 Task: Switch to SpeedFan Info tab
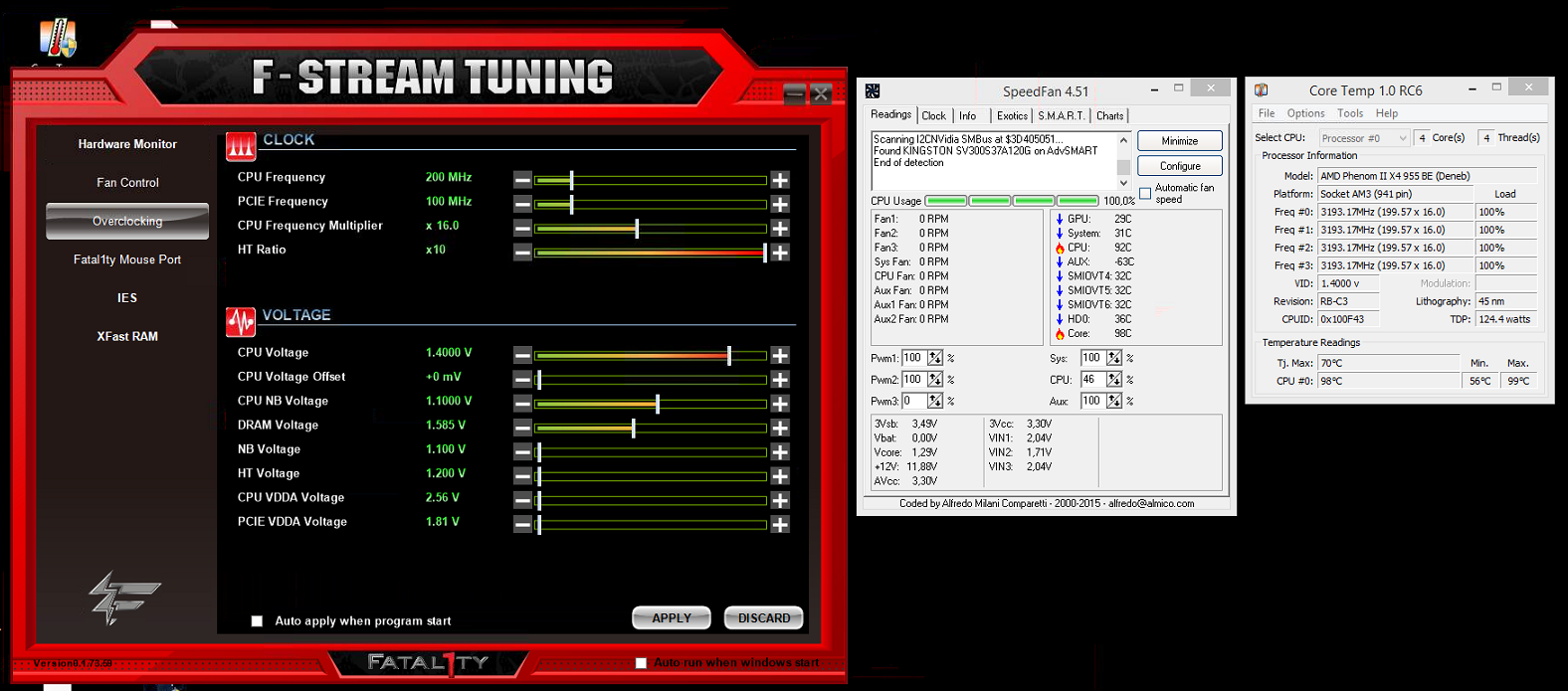tap(968, 116)
